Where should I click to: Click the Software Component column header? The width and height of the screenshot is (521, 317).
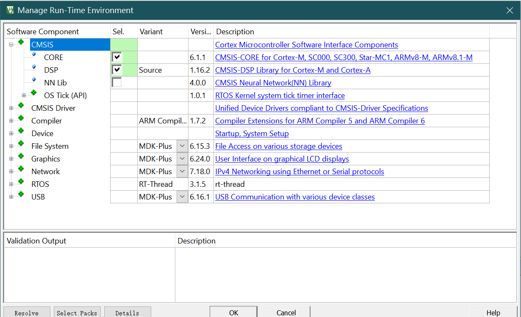(x=57, y=32)
